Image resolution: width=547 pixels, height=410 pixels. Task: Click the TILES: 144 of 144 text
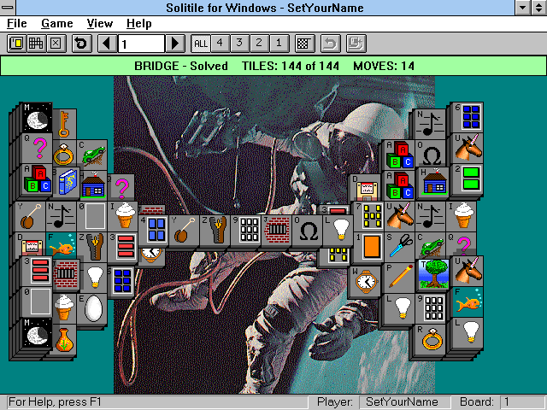click(291, 66)
